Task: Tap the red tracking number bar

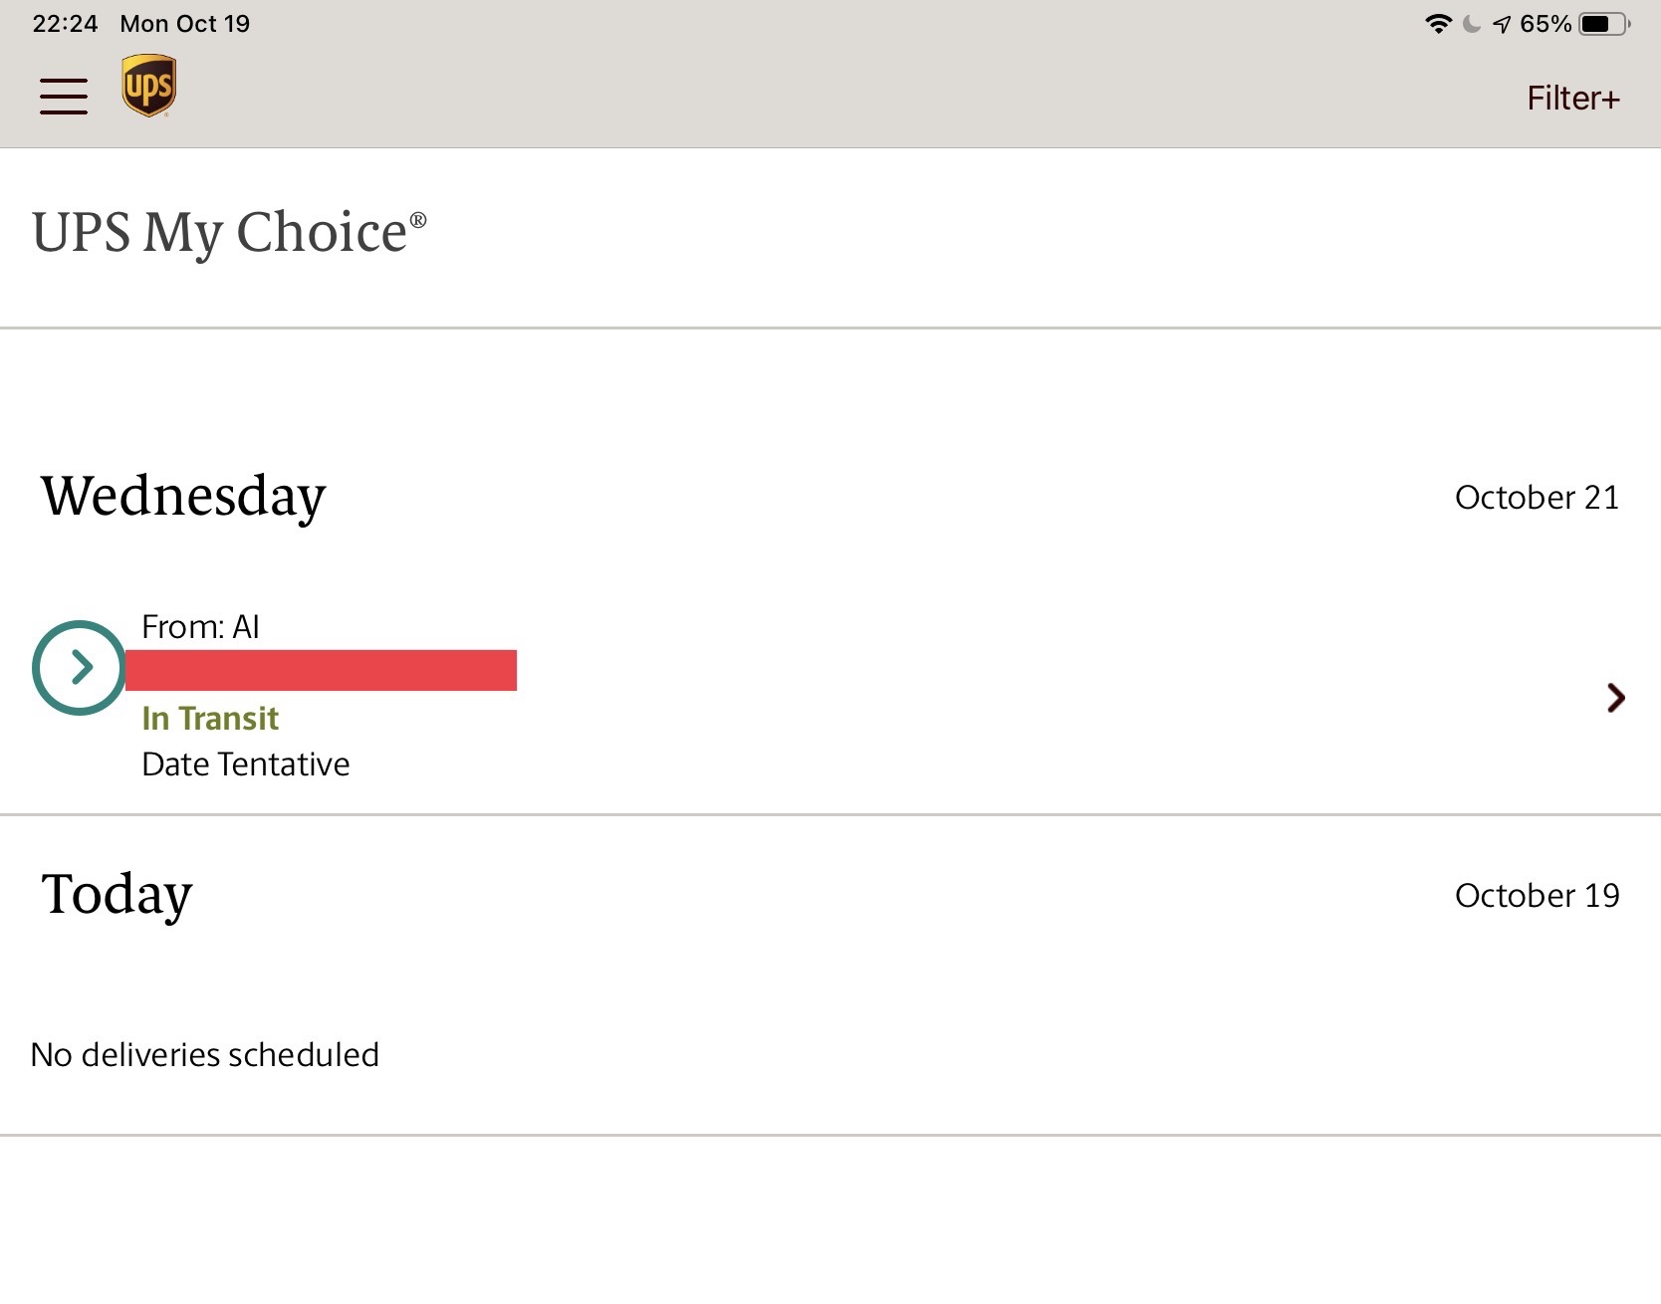Action: (x=321, y=670)
